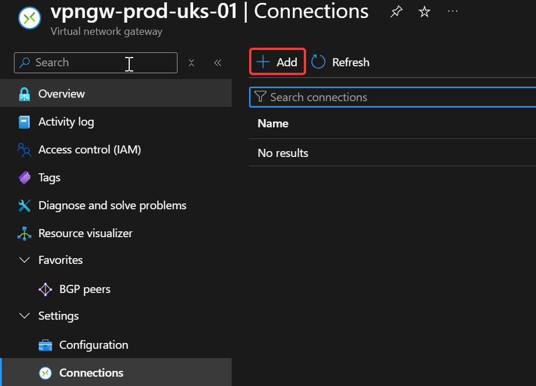
Task: Click the vpngw-prod-uks-01 | Connections title
Action: (210, 12)
